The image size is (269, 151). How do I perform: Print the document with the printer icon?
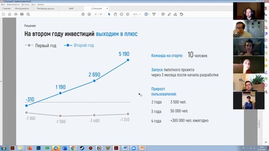coord(22,14)
